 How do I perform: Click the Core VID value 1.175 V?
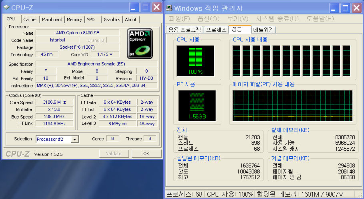pos(105,54)
